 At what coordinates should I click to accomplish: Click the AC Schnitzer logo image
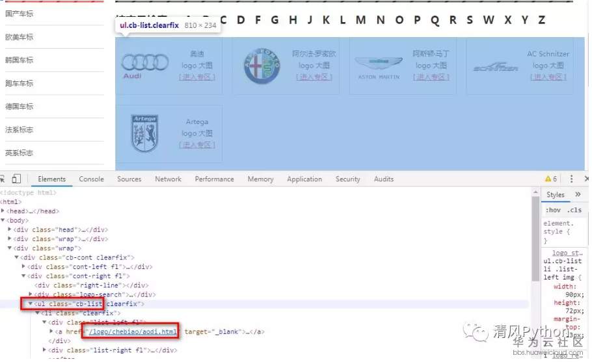click(496, 67)
